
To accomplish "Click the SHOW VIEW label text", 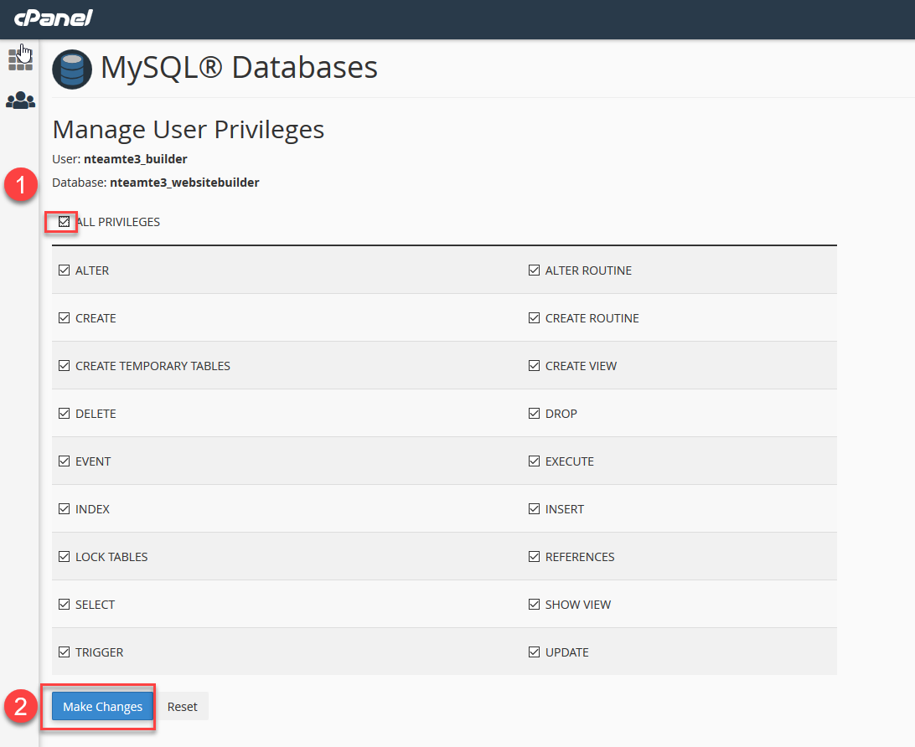I will pyautogui.click(x=577, y=605).
